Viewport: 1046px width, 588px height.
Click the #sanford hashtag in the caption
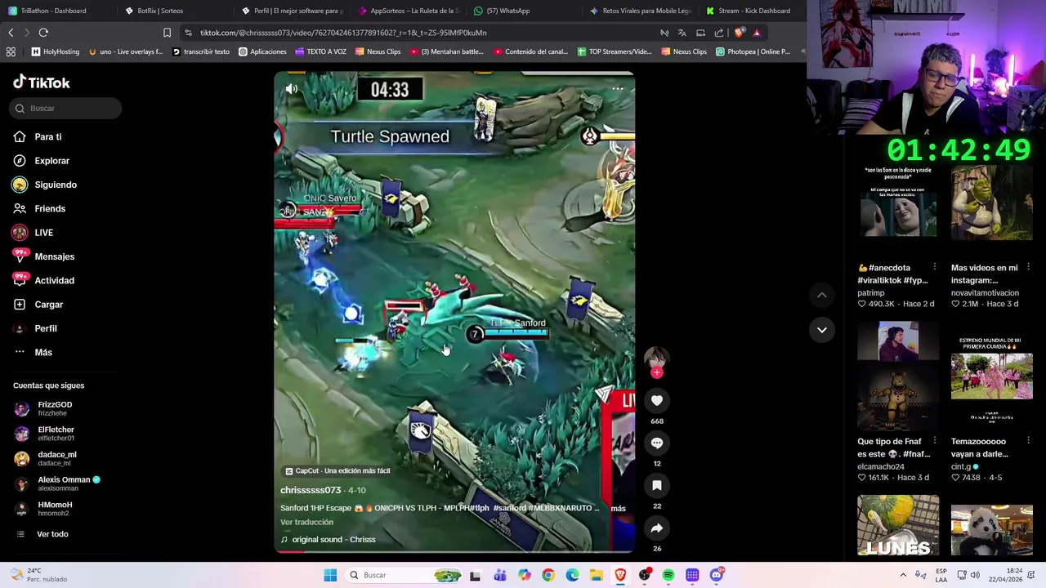pos(510,508)
